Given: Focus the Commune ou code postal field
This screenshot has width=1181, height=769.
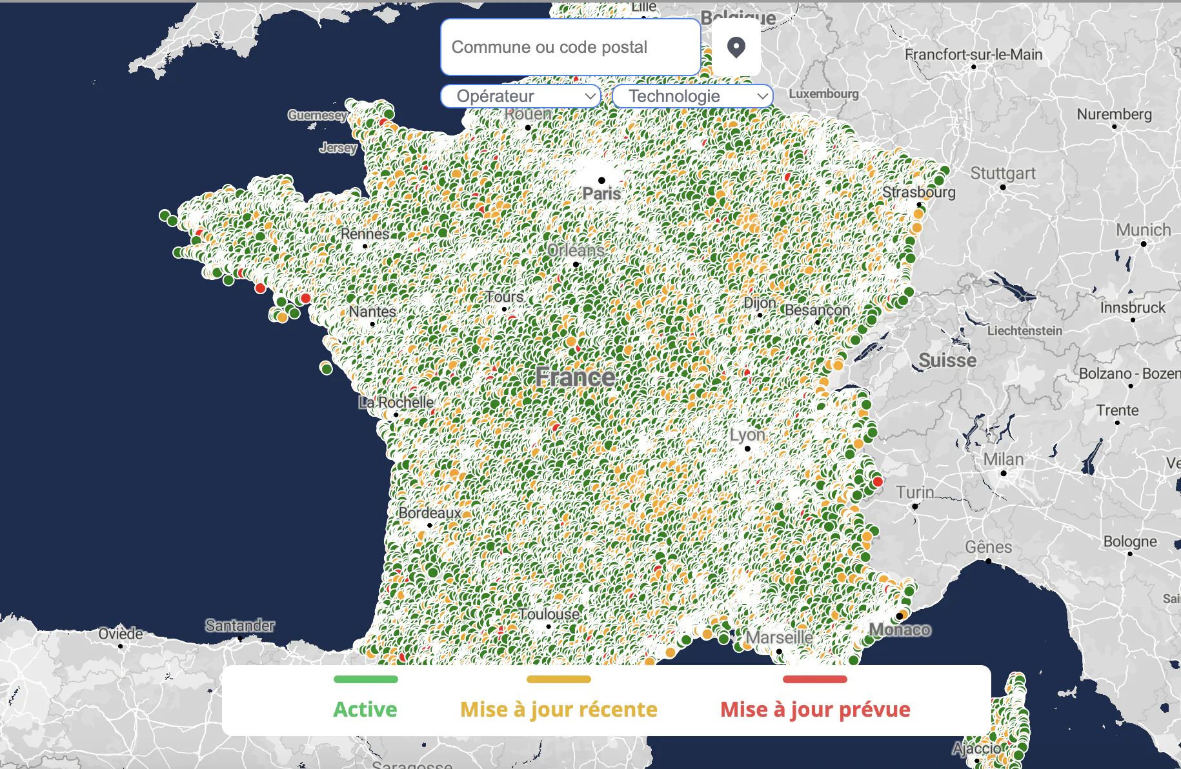Looking at the screenshot, I should point(570,47).
